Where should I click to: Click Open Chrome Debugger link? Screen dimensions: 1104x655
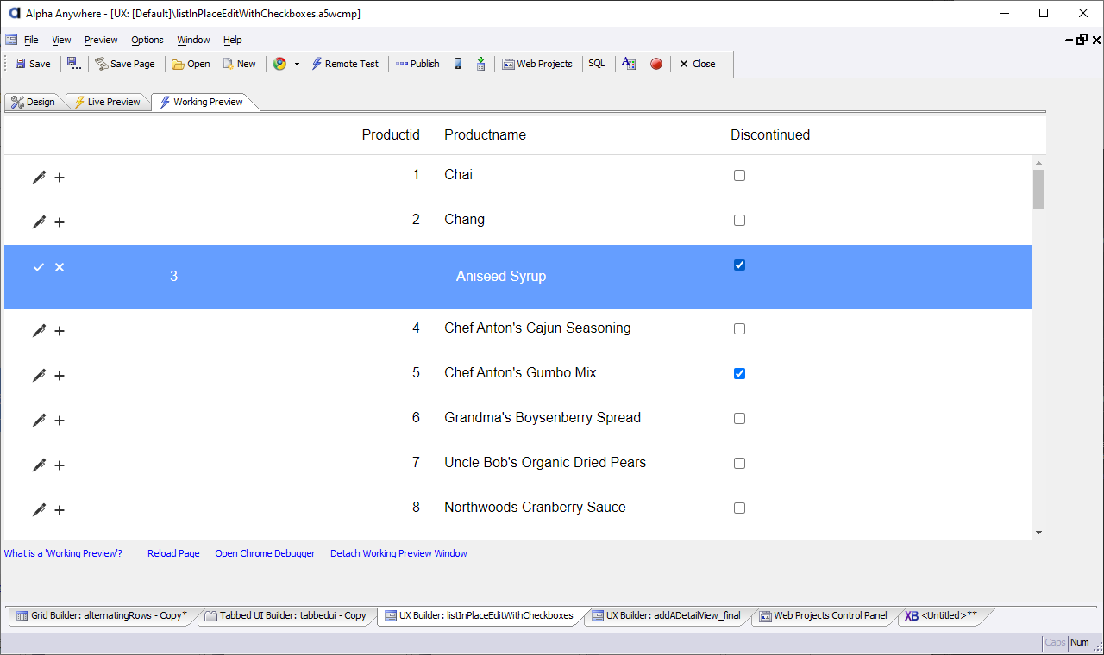coord(265,553)
